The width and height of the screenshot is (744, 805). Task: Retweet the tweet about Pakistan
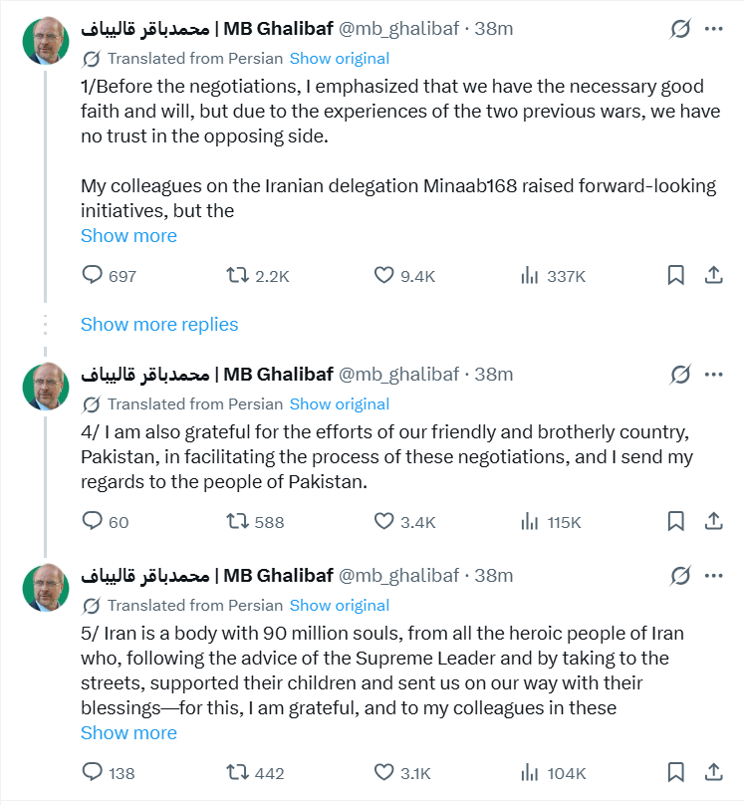tap(239, 521)
